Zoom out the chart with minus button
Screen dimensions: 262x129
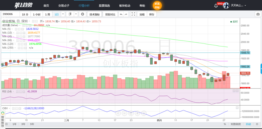(124, 113)
